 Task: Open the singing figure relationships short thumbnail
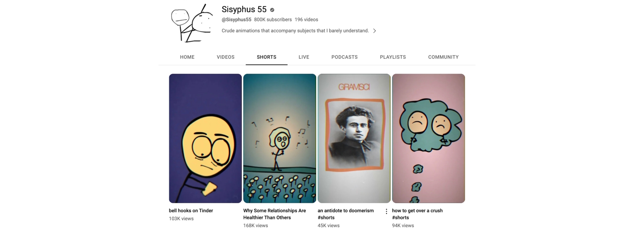point(279,138)
